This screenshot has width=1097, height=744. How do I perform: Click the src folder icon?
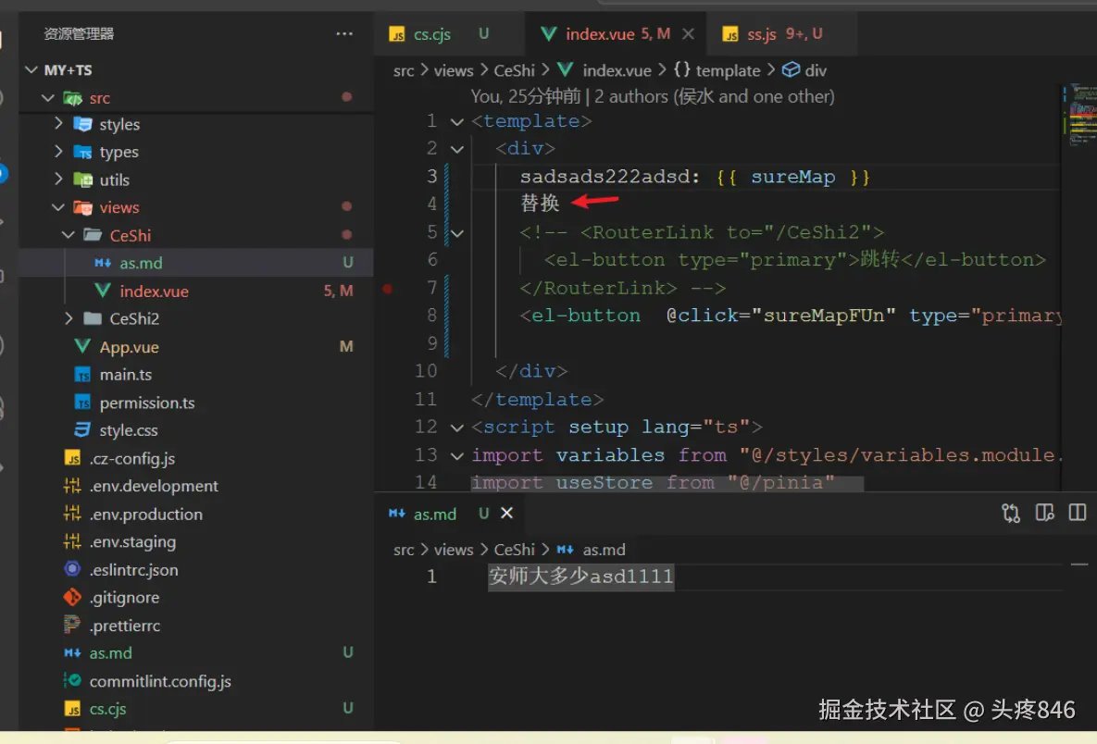(73, 98)
